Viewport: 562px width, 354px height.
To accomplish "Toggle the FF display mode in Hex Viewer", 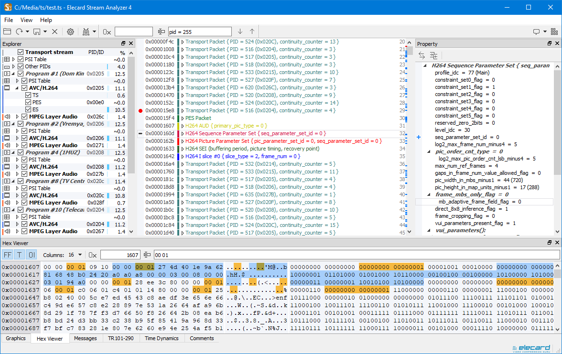I will click(x=7, y=255).
